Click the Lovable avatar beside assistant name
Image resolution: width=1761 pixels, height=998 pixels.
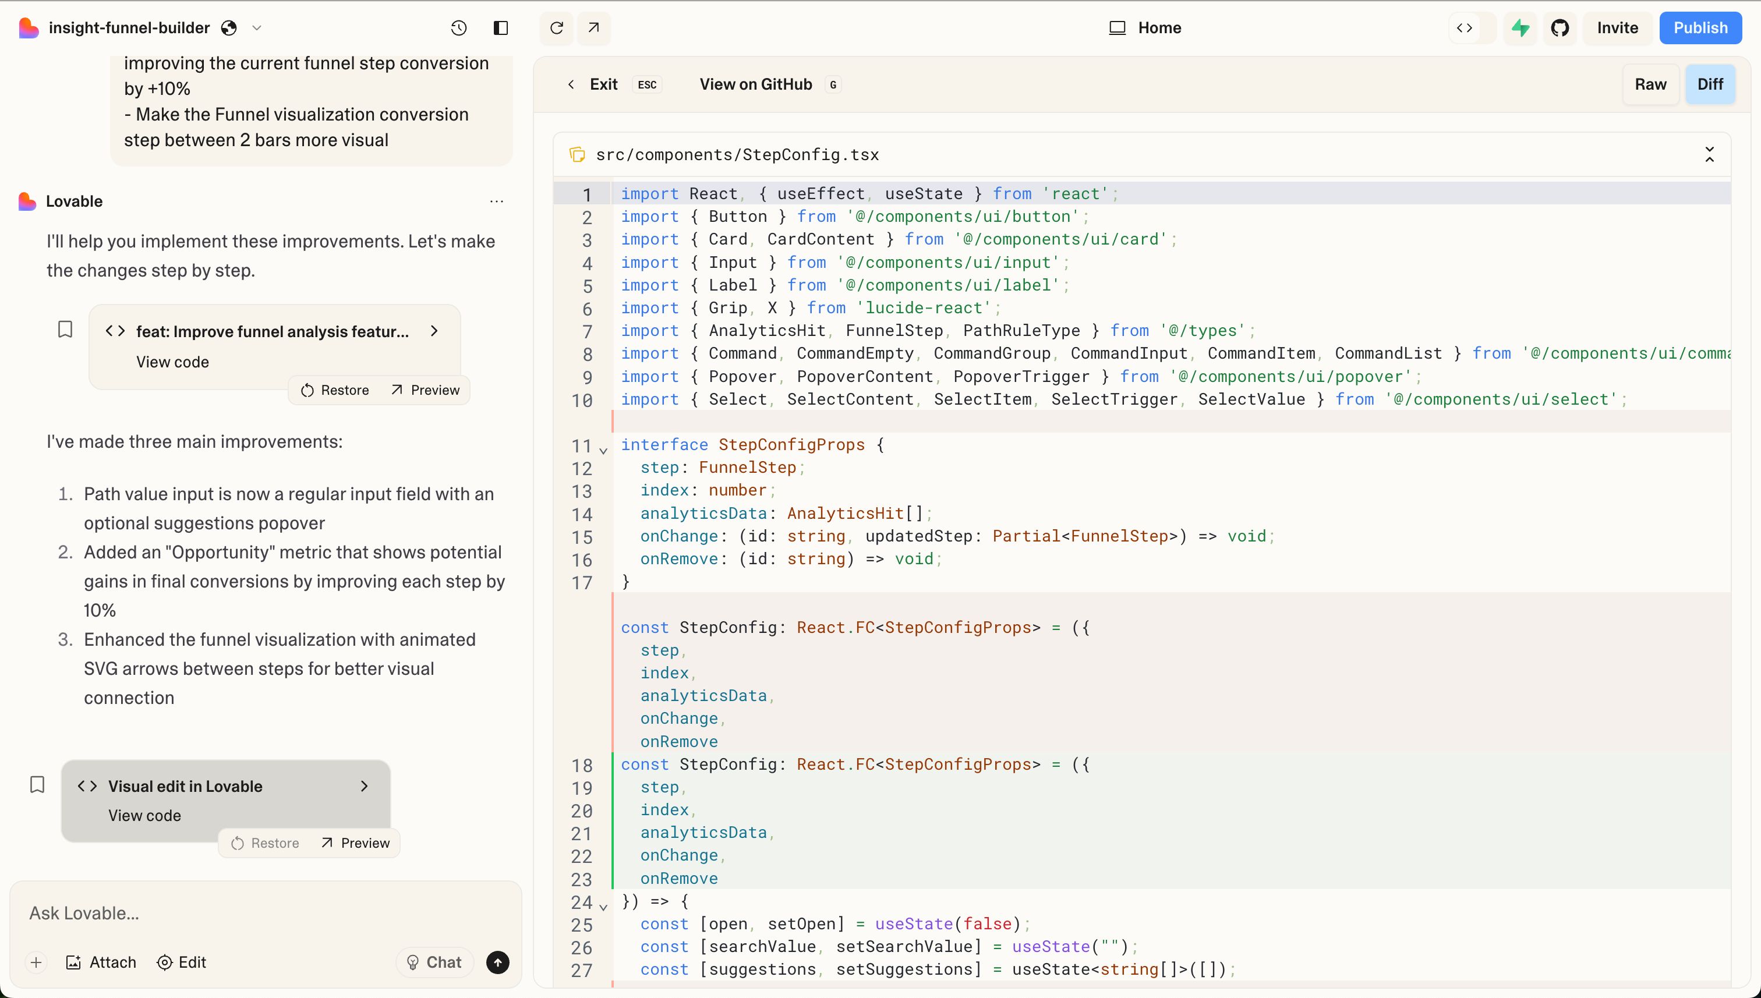click(27, 201)
